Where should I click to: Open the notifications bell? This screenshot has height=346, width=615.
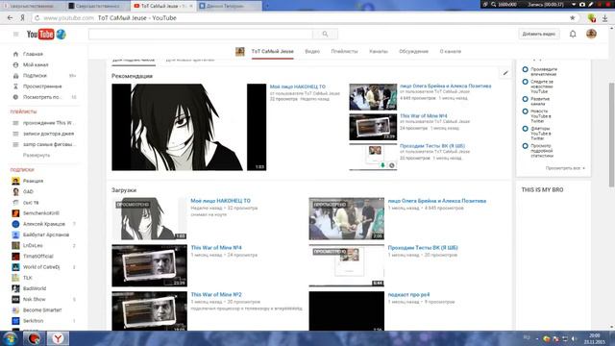[x=573, y=35]
